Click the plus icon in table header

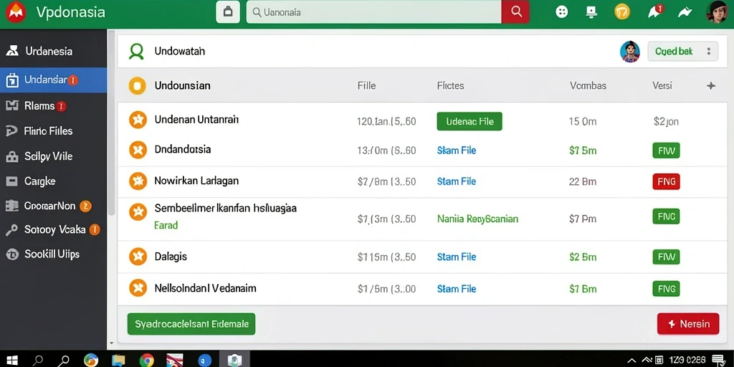710,86
